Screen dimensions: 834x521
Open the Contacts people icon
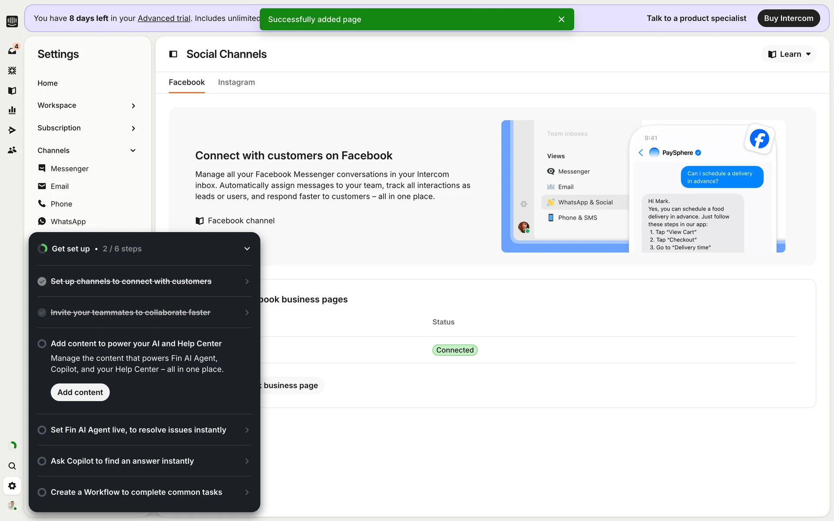(12, 150)
